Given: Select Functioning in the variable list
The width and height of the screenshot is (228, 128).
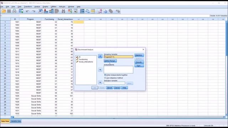Looking at the screenshot, I should point(83,59).
